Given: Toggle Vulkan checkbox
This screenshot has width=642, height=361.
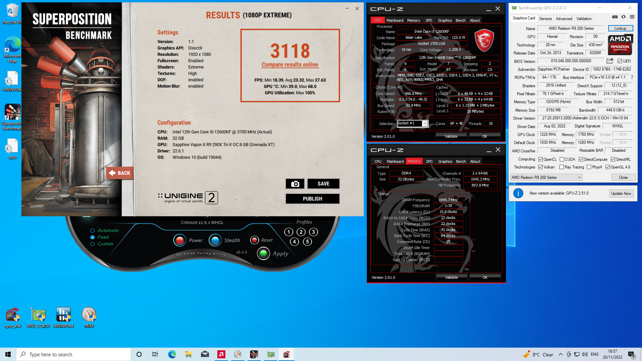Looking at the screenshot, I should coord(540,167).
